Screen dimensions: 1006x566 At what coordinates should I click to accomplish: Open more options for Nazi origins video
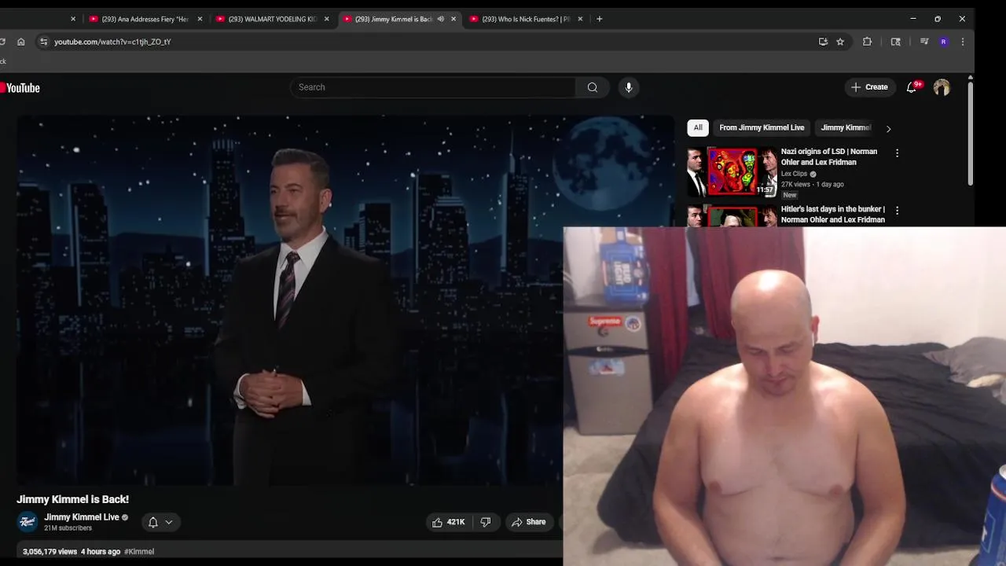897,153
